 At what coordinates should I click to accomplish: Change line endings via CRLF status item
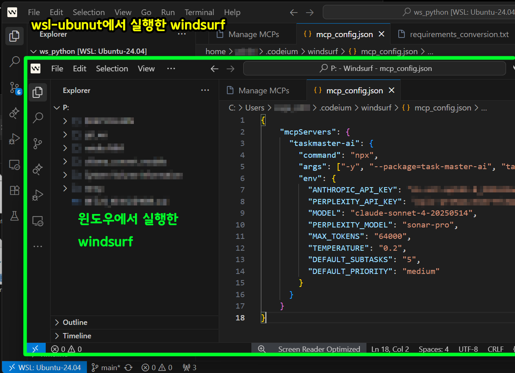click(x=495, y=349)
